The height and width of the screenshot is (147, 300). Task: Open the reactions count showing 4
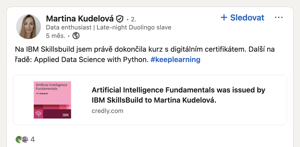(x=33, y=140)
